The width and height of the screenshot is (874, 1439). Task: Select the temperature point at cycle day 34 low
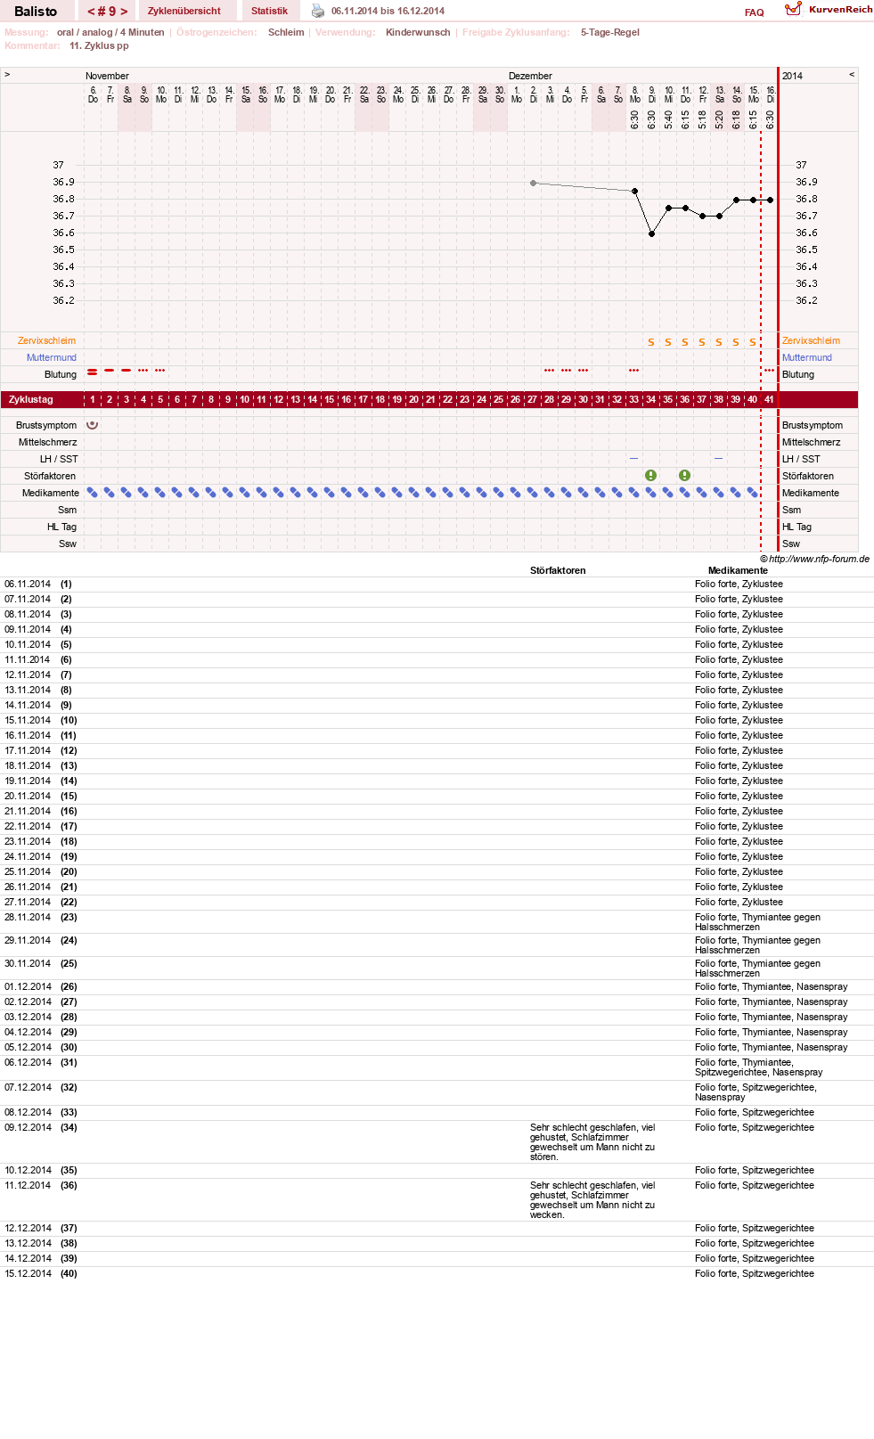[651, 233]
